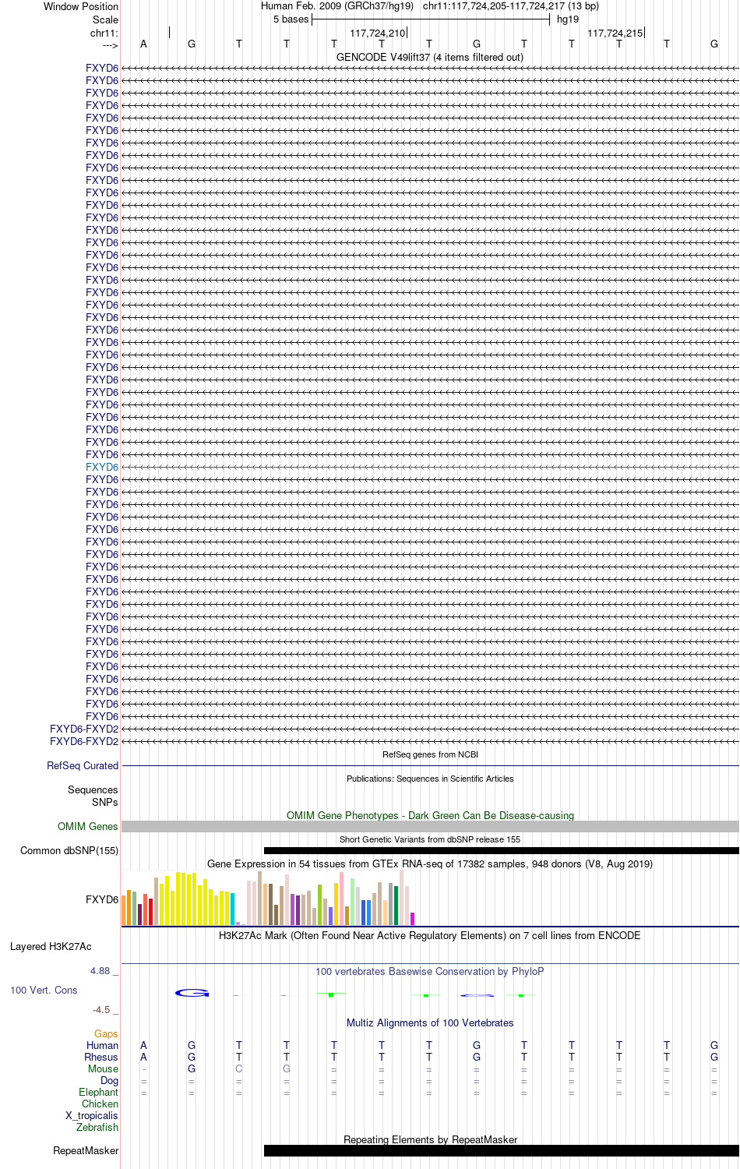
Task: Select the Mouse alignment row label
Action: (x=104, y=1068)
